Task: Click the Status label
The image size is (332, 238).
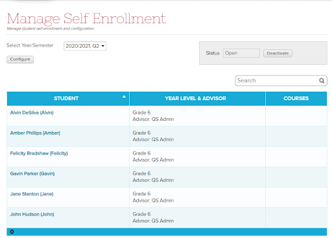Action: (x=213, y=53)
